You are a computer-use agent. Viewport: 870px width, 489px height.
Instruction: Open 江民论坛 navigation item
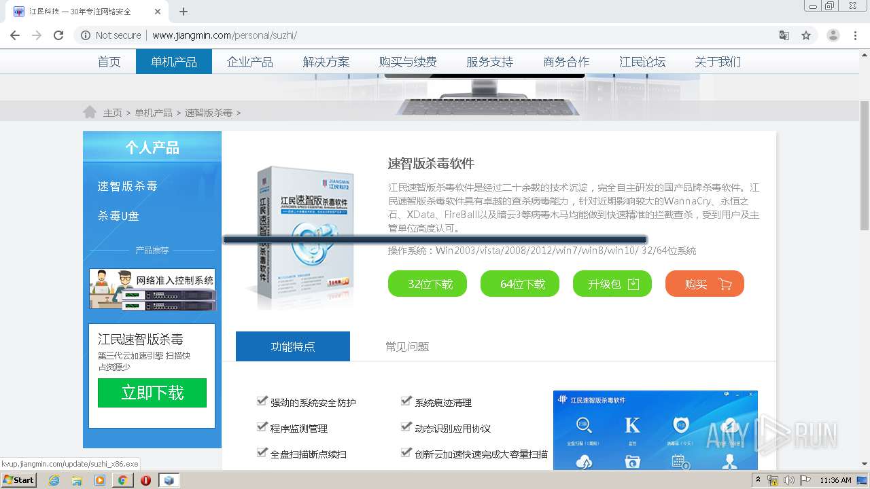point(642,62)
